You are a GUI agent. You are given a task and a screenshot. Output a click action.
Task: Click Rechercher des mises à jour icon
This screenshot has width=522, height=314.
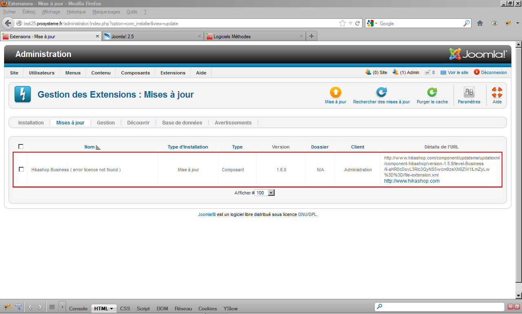click(381, 92)
